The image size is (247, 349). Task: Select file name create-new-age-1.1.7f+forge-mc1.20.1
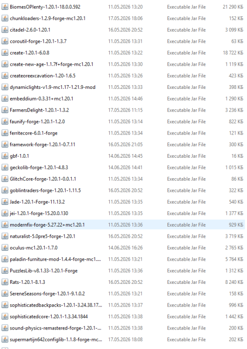(52, 64)
